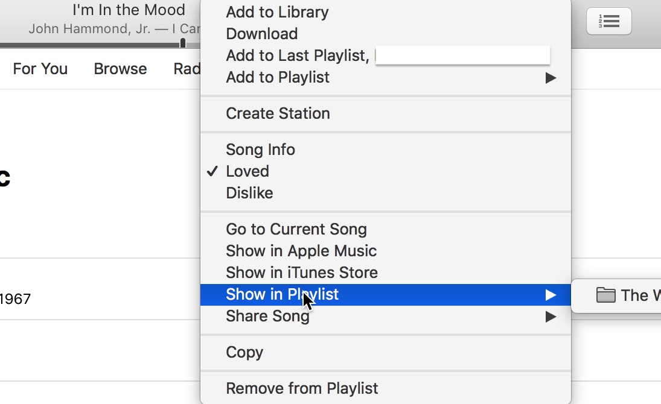Open the Up Next list icon
661x404 pixels.
608,22
